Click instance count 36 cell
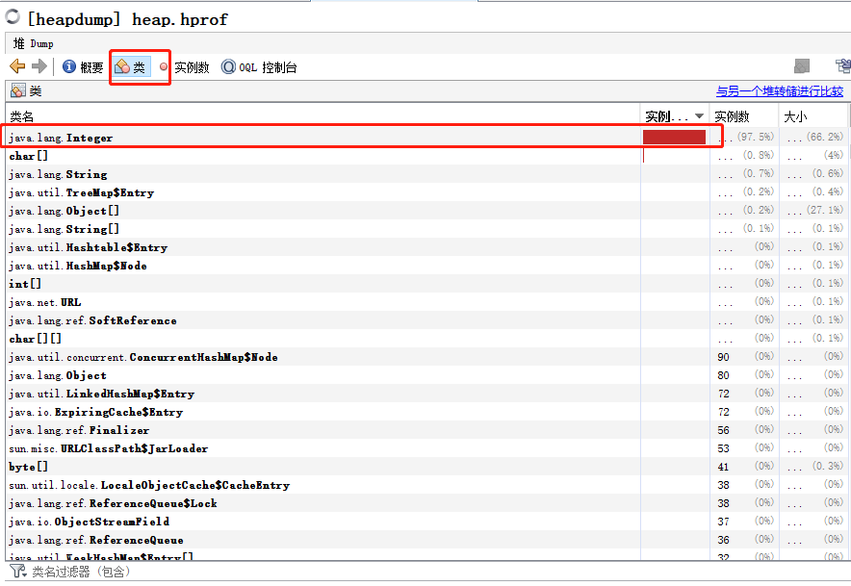Viewport: 851px width, 586px height. (744, 540)
